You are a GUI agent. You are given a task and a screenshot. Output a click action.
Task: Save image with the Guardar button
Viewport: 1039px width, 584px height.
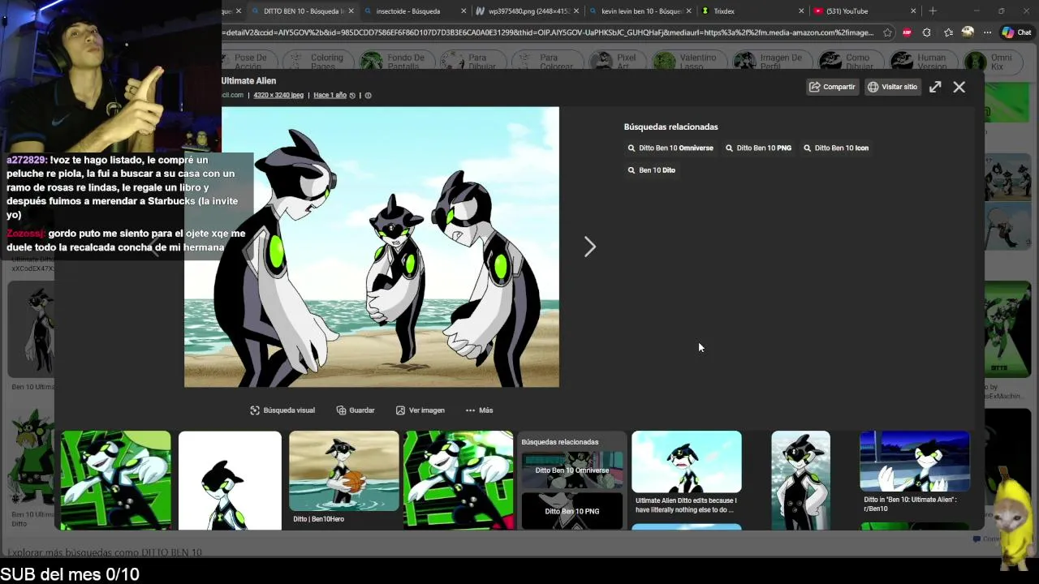356,410
